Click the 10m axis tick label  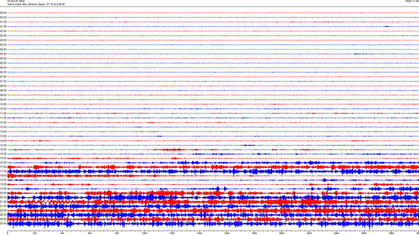pos(144,233)
